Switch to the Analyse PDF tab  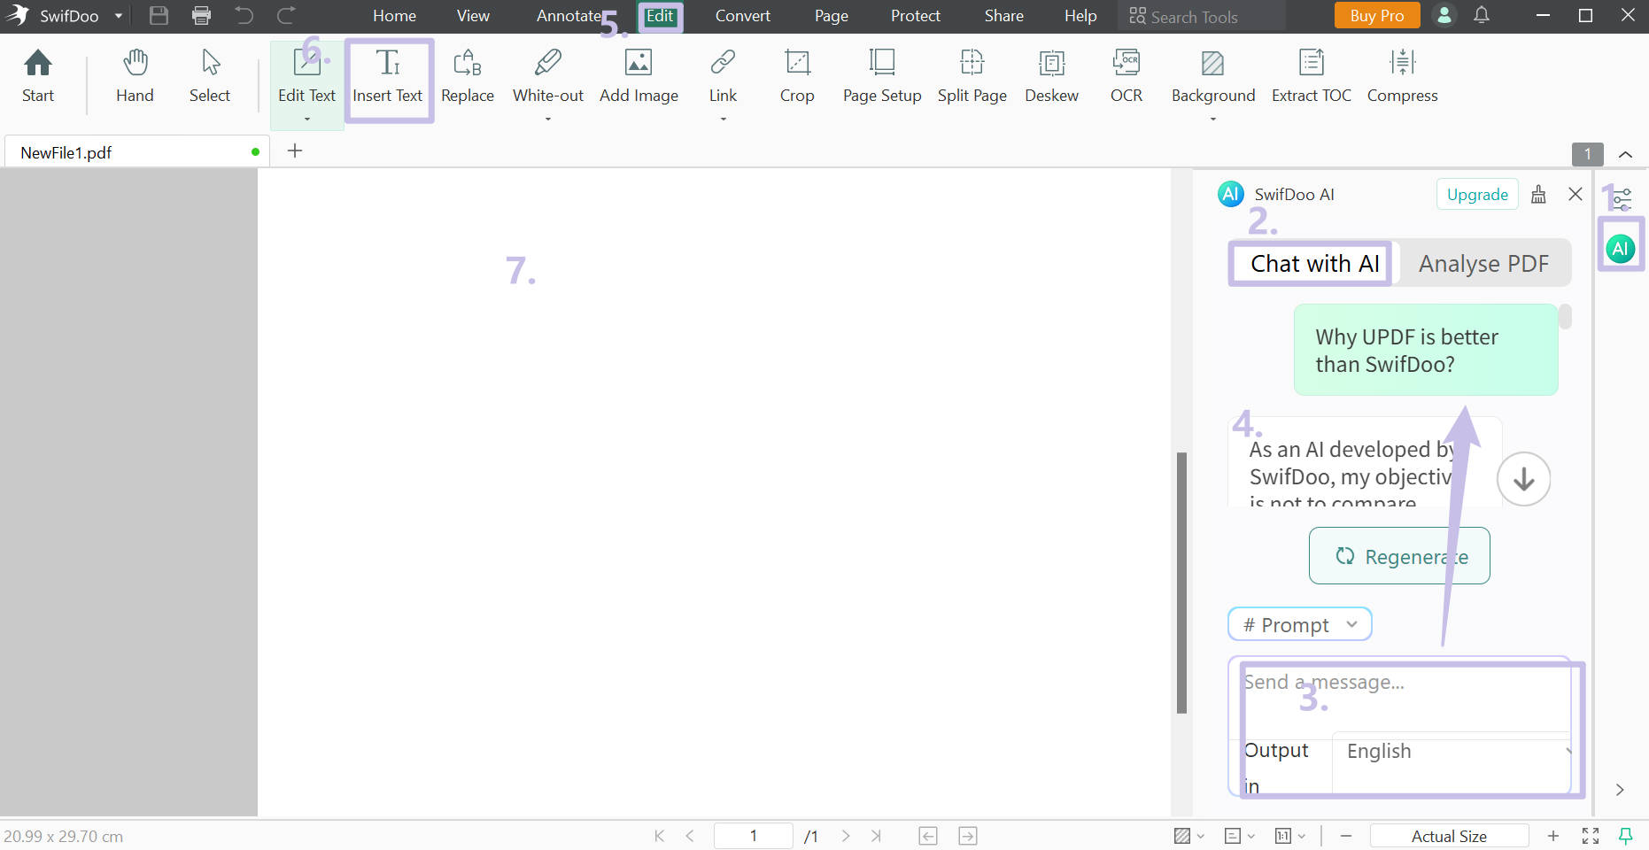[x=1483, y=263]
